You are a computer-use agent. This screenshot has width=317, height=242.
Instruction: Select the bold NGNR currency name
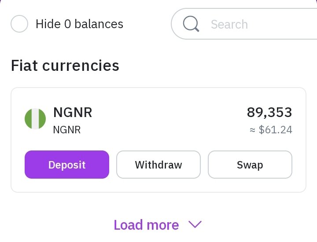click(x=73, y=112)
